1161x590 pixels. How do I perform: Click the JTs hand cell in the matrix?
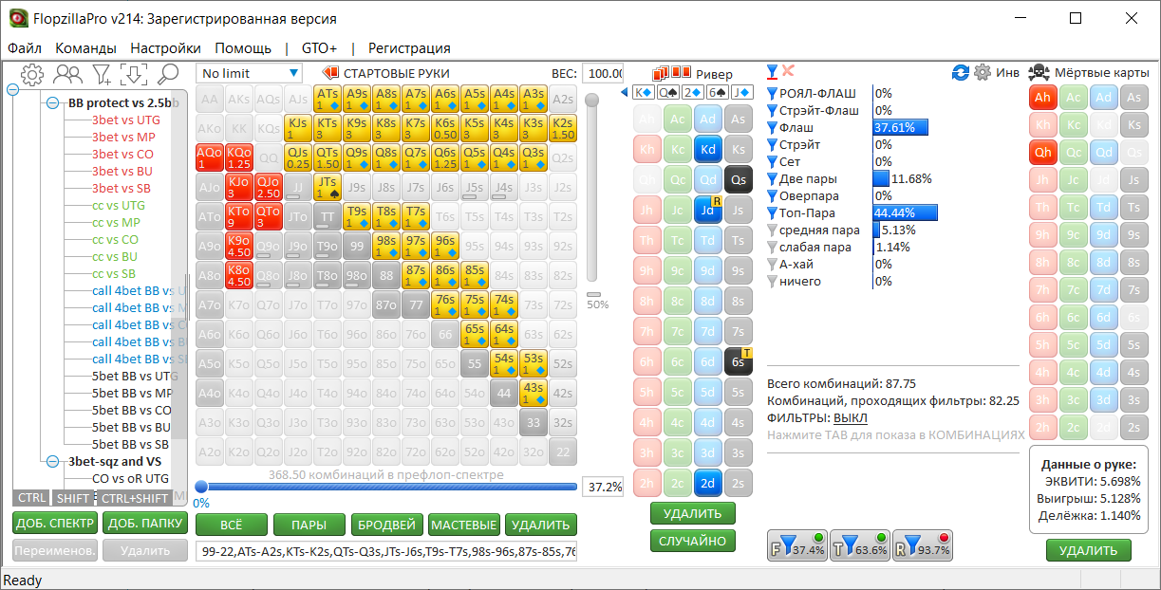328,188
